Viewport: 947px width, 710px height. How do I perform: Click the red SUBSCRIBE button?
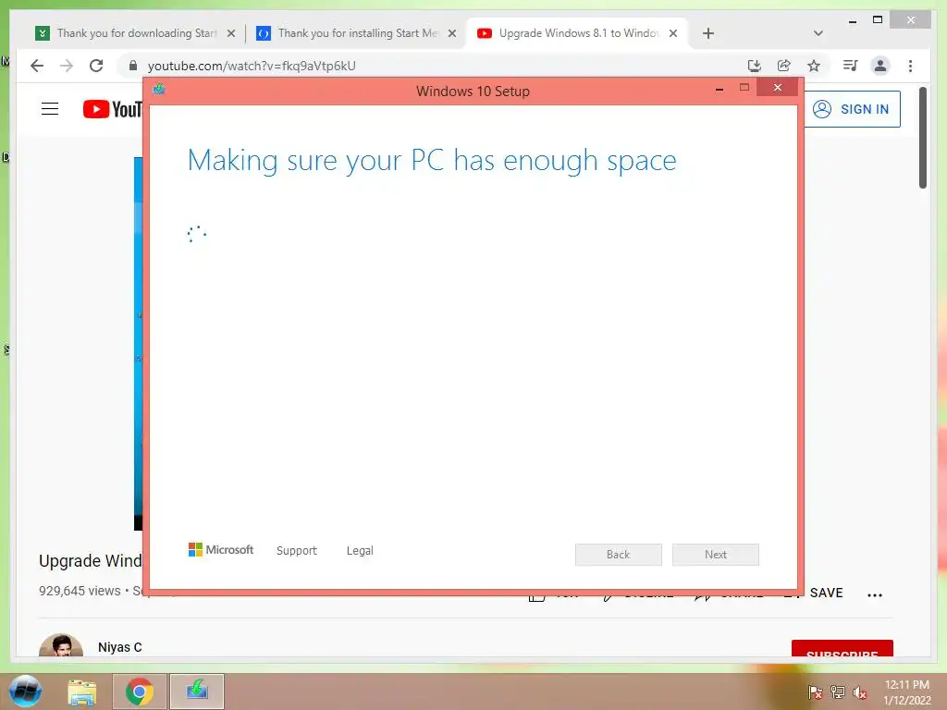(x=842, y=649)
